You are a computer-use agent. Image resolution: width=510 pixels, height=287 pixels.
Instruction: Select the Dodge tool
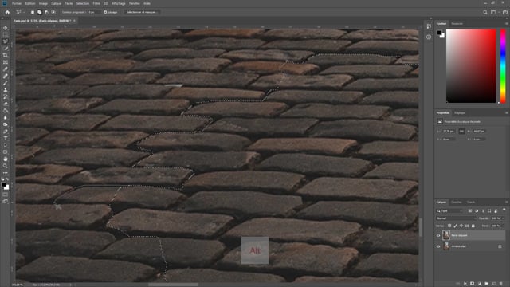coord(6,124)
